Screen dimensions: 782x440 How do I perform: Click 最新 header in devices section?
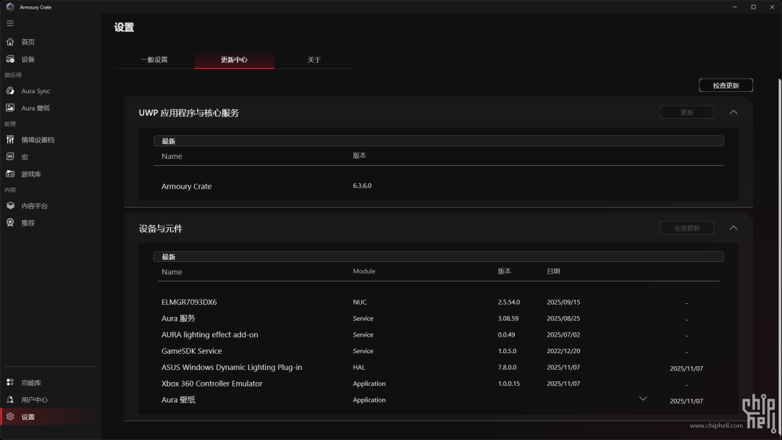point(438,257)
